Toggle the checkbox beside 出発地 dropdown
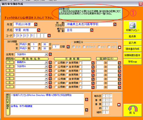This screenshot has width=143, height=120. [x=50, y=54]
